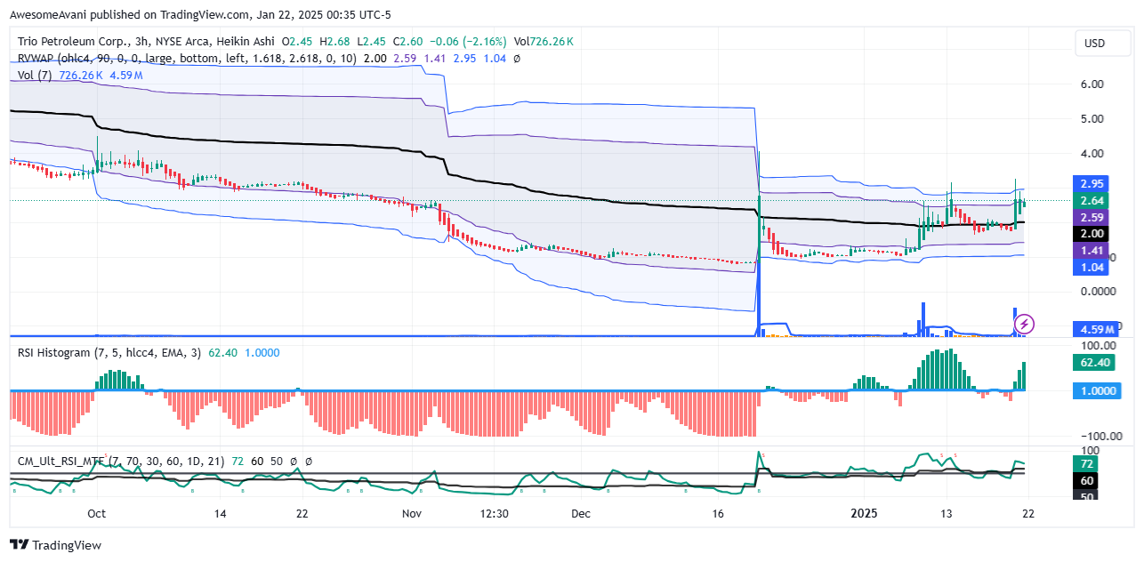Click the -0.06 (-2.16%) change value

[468, 42]
